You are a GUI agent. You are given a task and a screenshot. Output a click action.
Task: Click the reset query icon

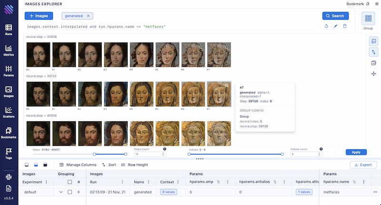click(x=326, y=26)
